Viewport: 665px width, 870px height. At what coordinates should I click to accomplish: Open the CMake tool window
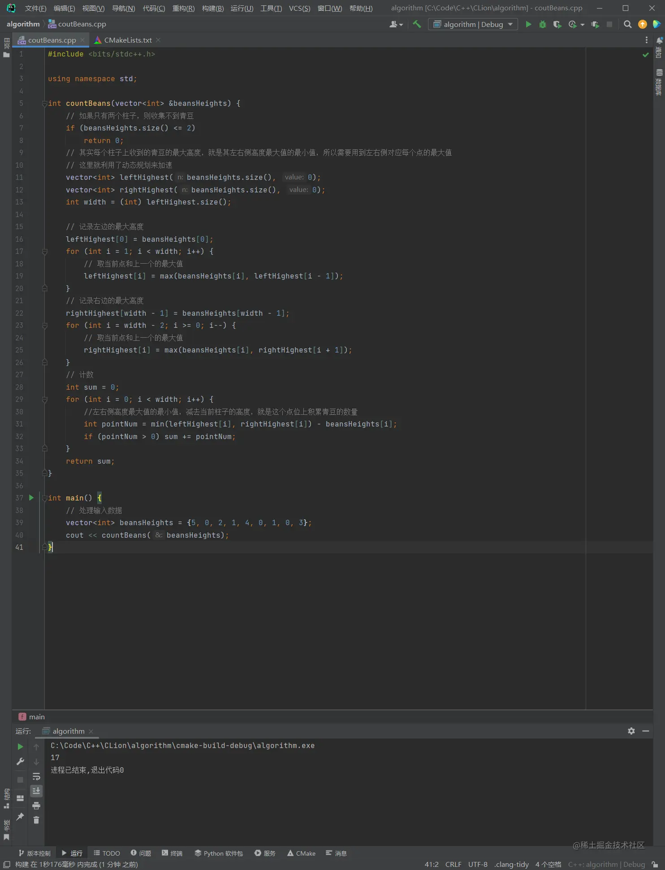click(301, 853)
